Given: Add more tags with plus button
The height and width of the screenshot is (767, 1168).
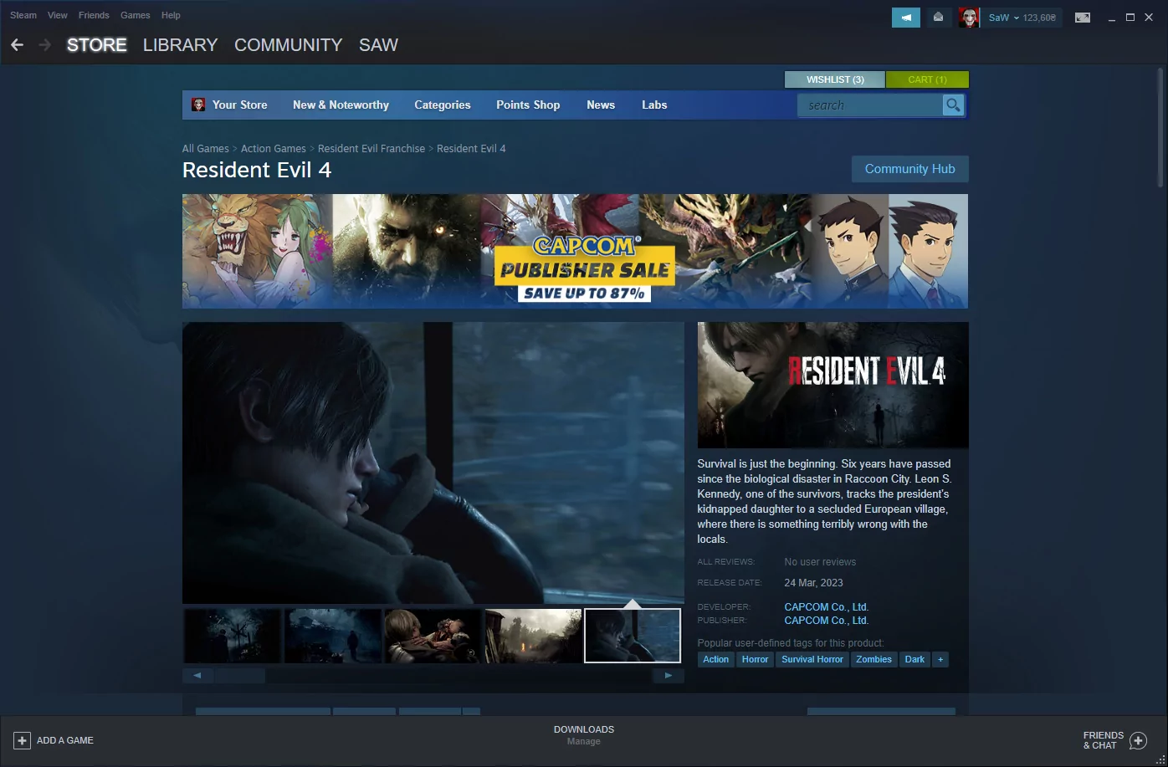Looking at the screenshot, I should coord(940,659).
